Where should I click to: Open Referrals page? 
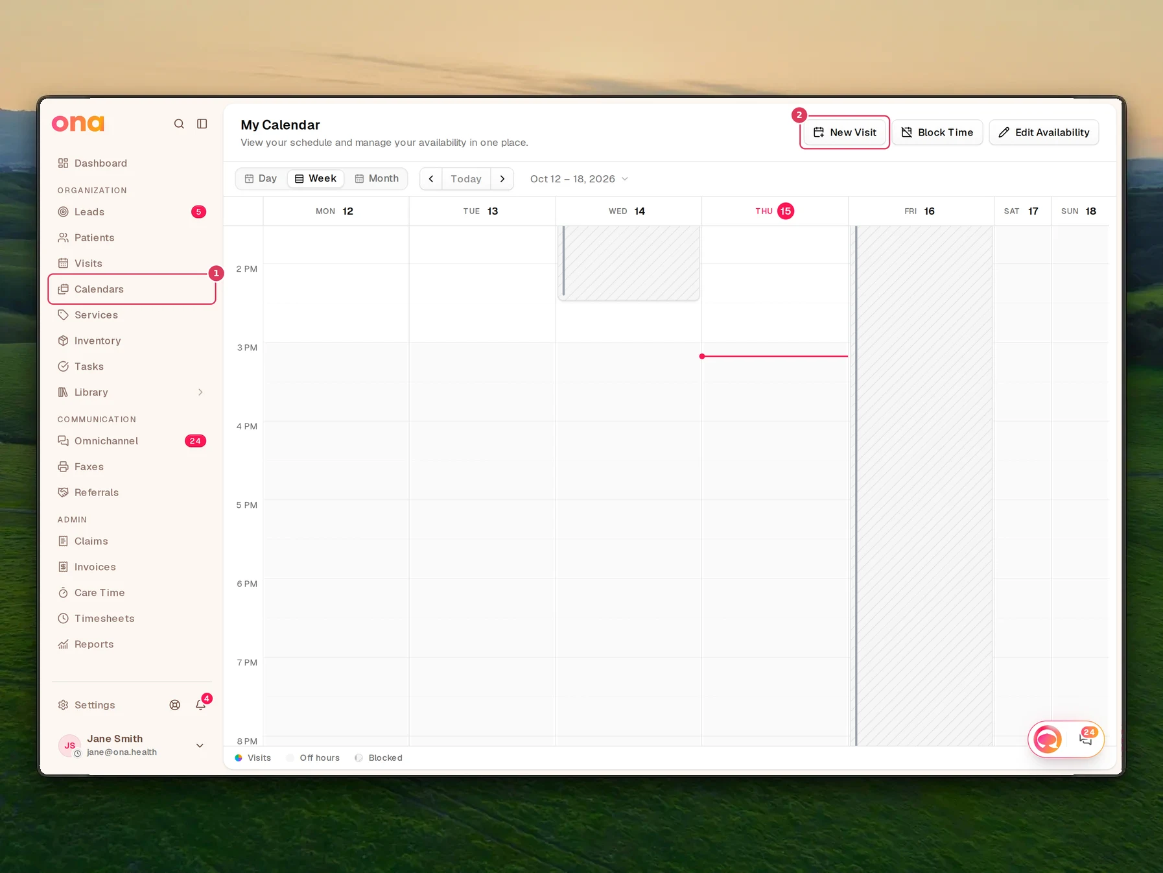[132, 492]
